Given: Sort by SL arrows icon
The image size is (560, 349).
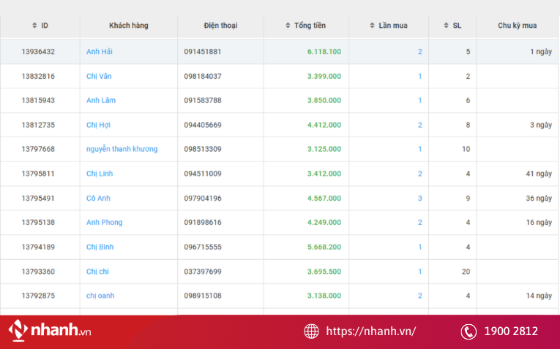Looking at the screenshot, I should (446, 26).
